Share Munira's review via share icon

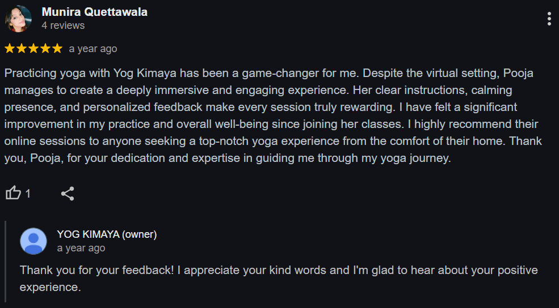coord(68,194)
